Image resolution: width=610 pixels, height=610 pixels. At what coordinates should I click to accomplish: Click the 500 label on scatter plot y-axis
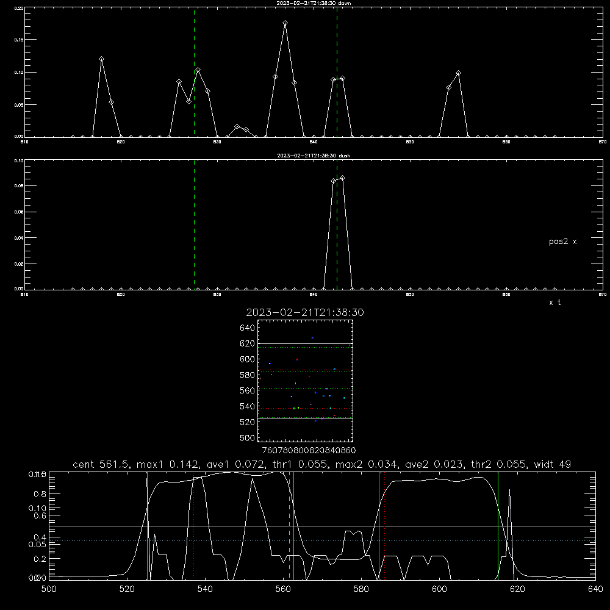tap(248, 437)
